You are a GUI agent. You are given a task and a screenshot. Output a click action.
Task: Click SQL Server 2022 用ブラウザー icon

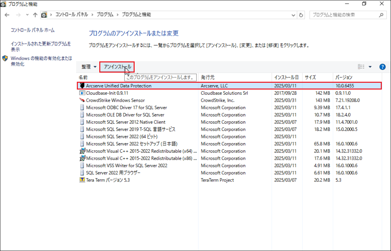[82, 173]
